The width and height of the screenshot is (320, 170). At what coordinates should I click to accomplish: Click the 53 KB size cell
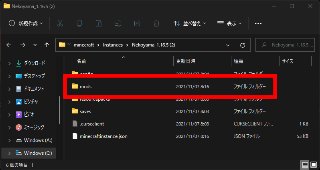click(302, 136)
